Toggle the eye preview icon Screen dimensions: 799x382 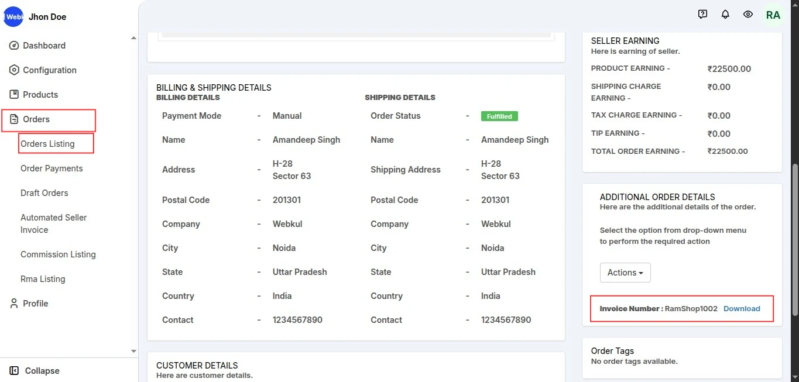coord(748,15)
